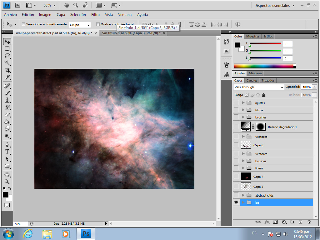Click the Internet Explorer taskbar icon
Viewport: 320px width, 240px height.
28,233
